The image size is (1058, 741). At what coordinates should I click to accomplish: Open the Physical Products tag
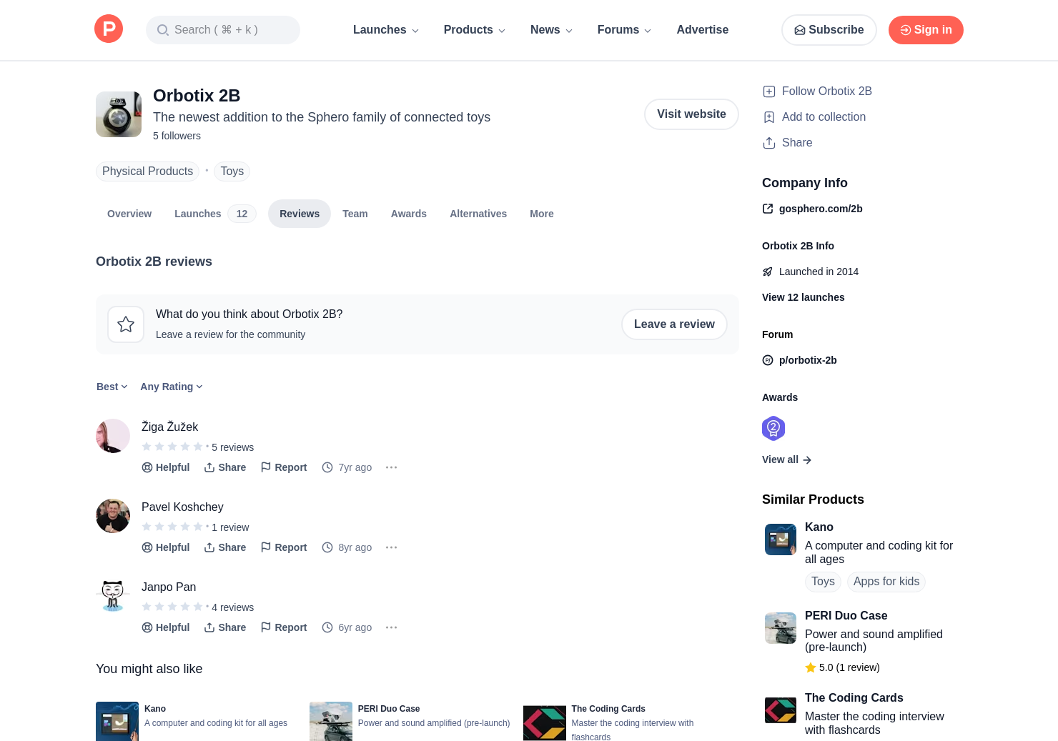(x=147, y=171)
